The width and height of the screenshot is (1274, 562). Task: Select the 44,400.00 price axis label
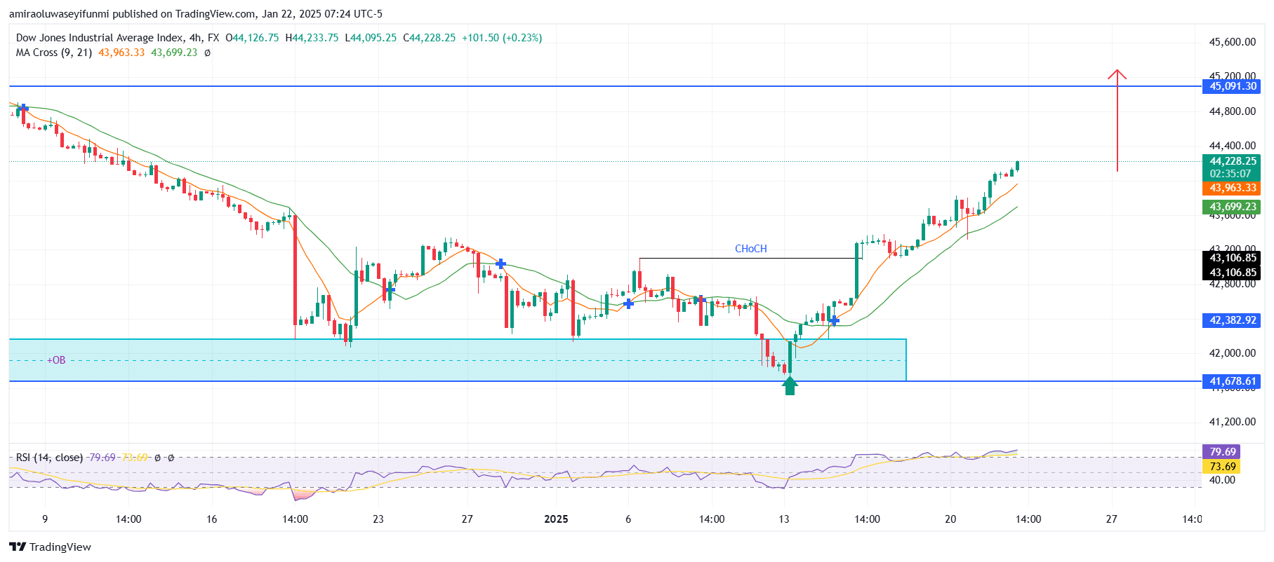pyautogui.click(x=1233, y=146)
